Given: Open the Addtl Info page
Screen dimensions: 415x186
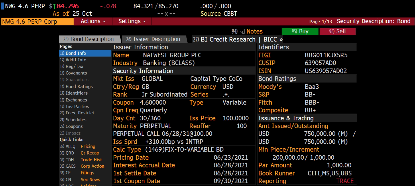Looking at the screenshot, I should point(73,60).
